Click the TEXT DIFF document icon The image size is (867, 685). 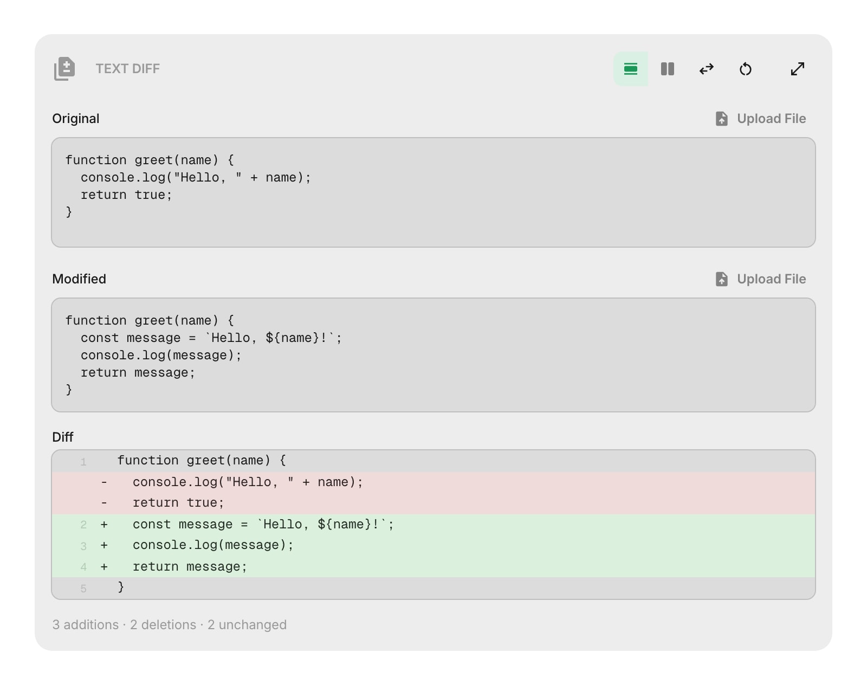point(64,69)
